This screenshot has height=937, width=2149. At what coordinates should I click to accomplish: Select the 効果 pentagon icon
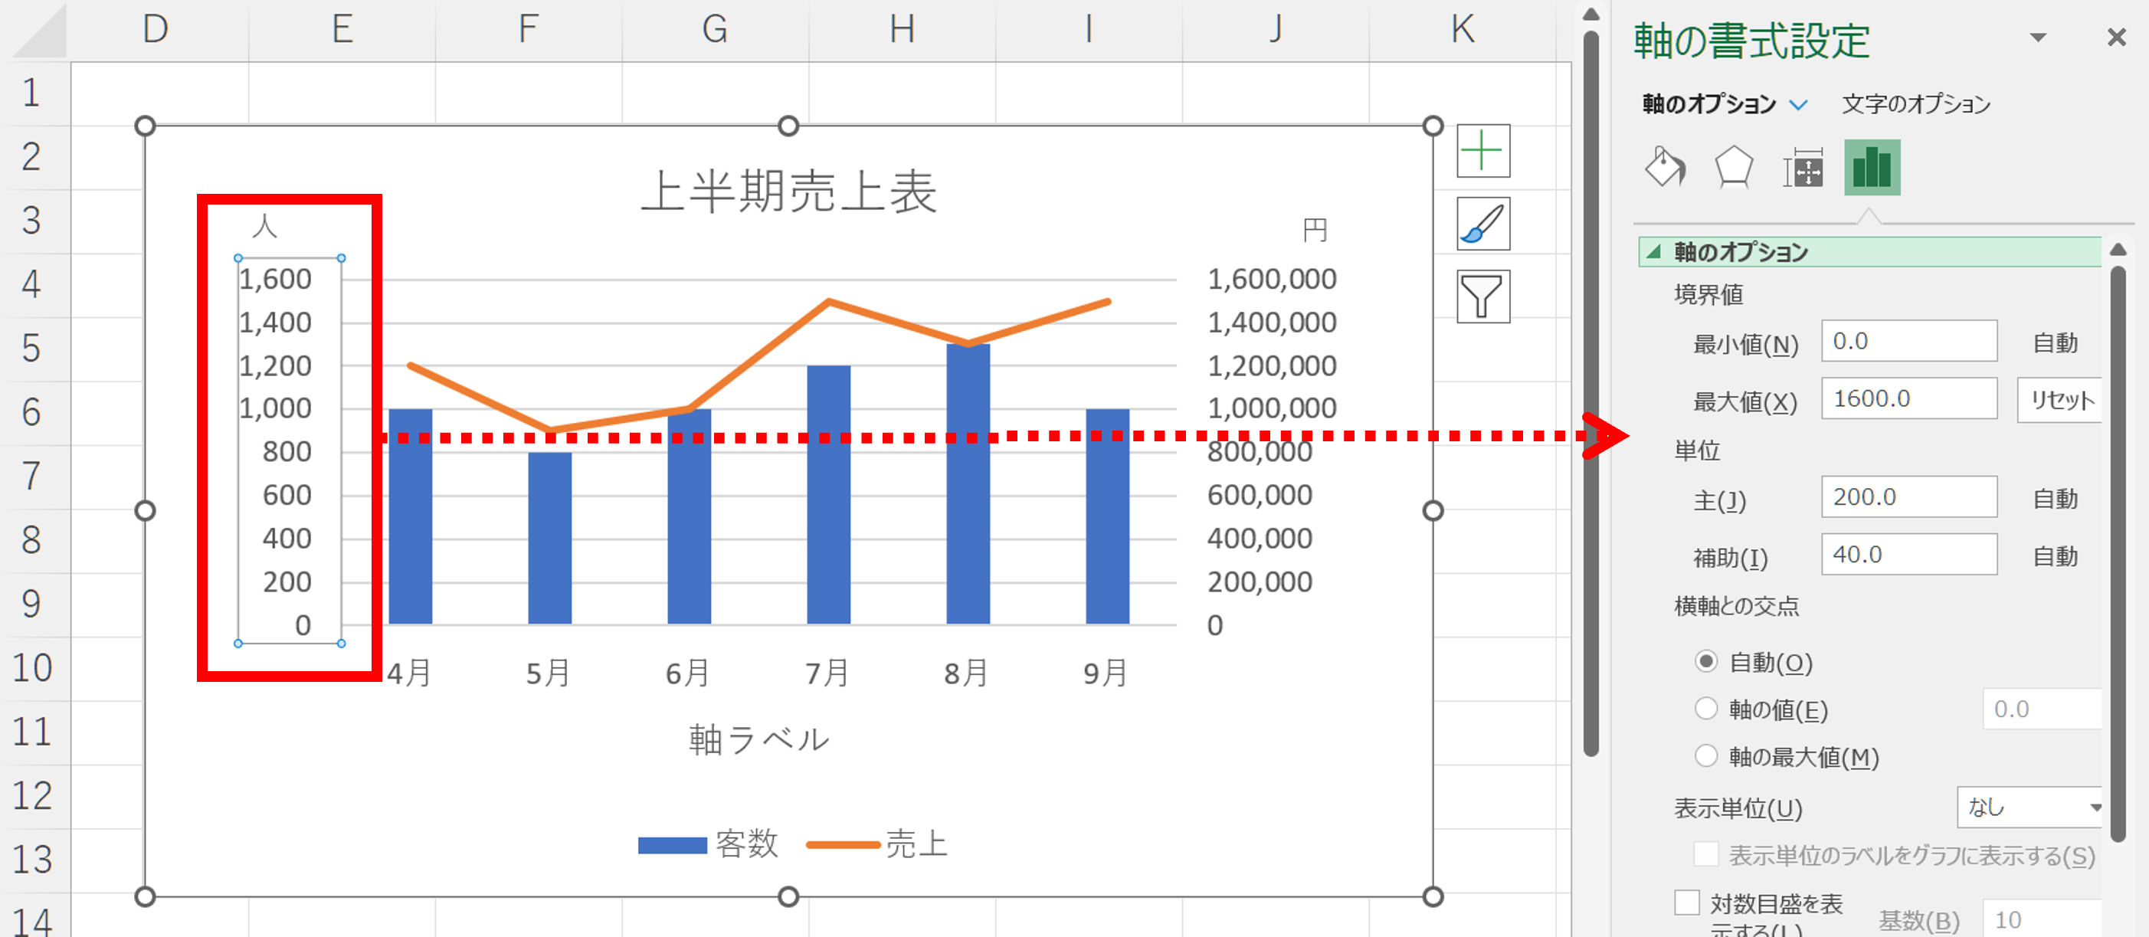(x=1733, y=168)
